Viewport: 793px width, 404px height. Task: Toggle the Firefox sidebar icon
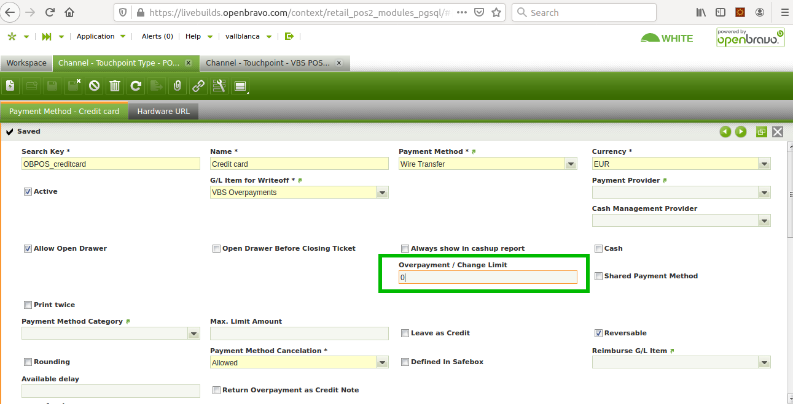(x=721, y=12)
